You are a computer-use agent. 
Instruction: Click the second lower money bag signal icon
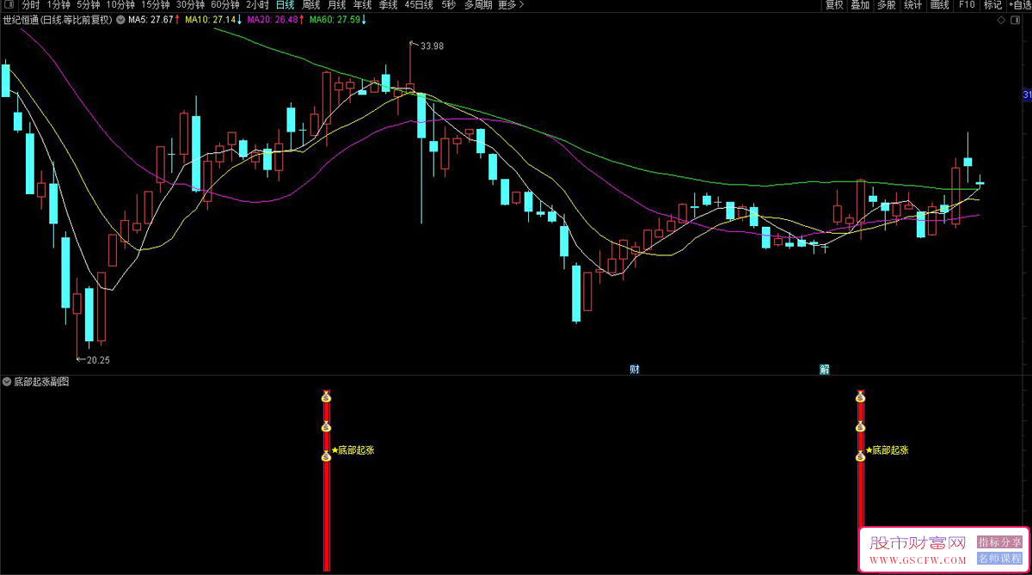pyautogui.click(x=860, y=456)
